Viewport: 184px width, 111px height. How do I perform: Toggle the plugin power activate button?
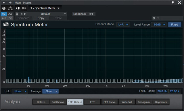click(x=4, y=14)
